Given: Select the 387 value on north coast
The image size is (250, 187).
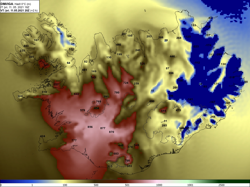Looking at the screenshot, I should (124, 34).
